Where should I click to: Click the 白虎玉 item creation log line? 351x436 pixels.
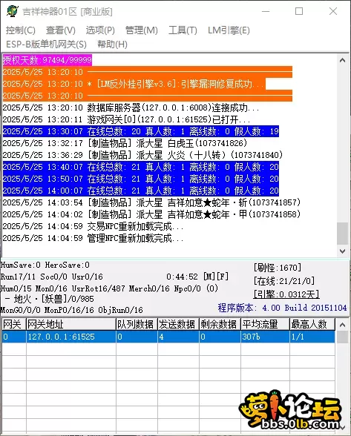coord(125,143)
